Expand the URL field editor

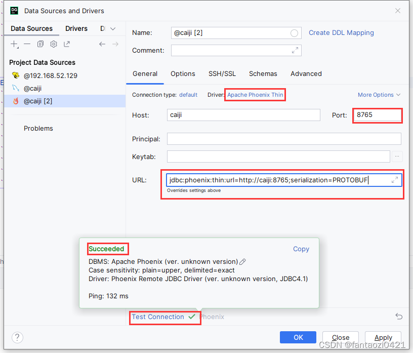395,180
